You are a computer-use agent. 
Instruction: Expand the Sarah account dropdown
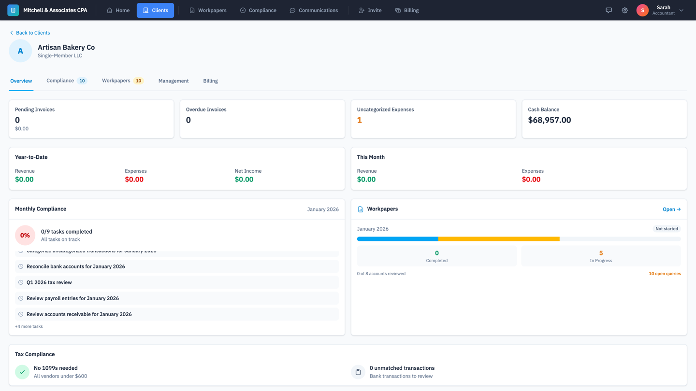(x=681, y=10)
